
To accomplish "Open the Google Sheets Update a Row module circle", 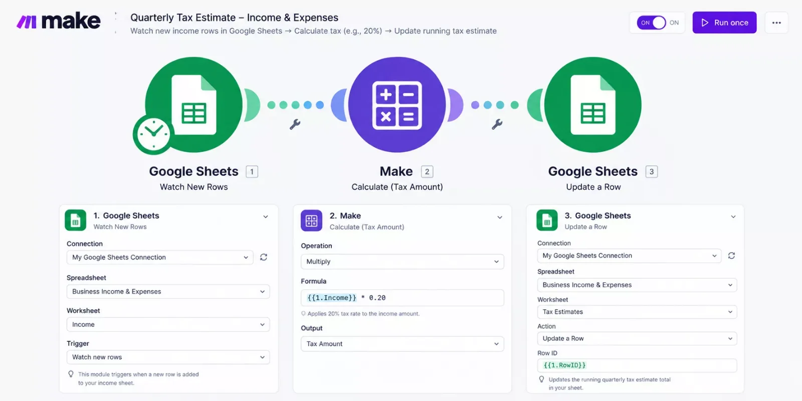I will [593, 104].
